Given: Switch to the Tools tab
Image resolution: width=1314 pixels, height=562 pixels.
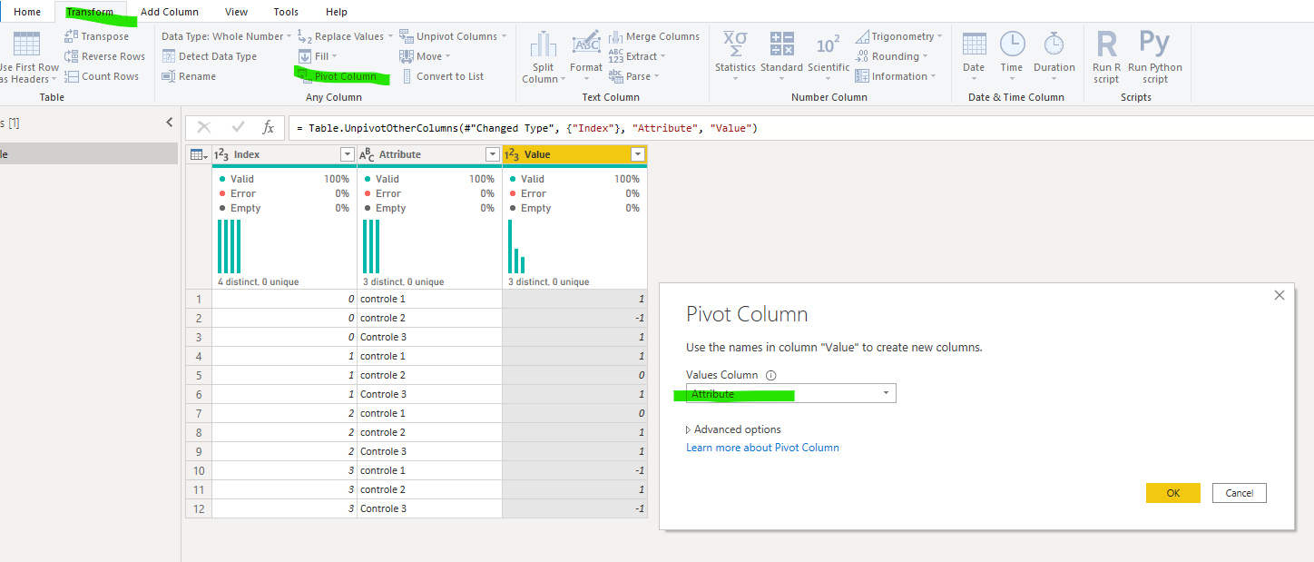Looking at the screenshot, I should coord(286,12).
